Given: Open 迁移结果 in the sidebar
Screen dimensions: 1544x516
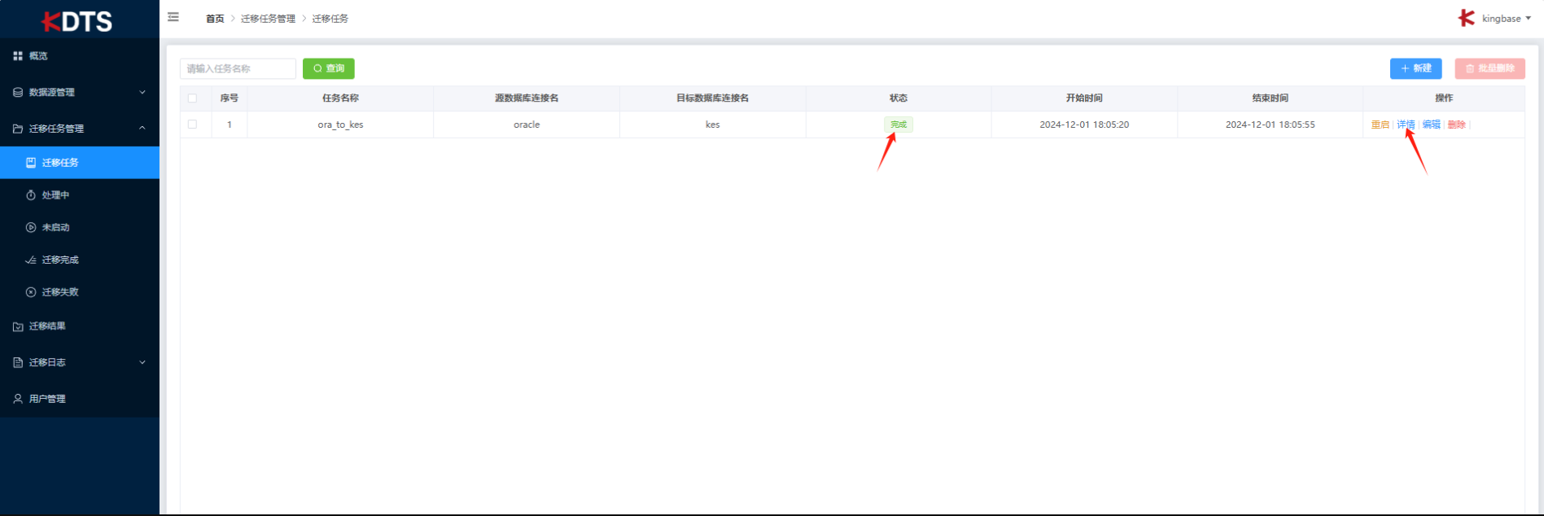Looking at the screenshot, I should [x=47, y=326].
